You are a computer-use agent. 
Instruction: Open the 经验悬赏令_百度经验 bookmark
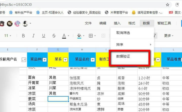click(84, 13)
